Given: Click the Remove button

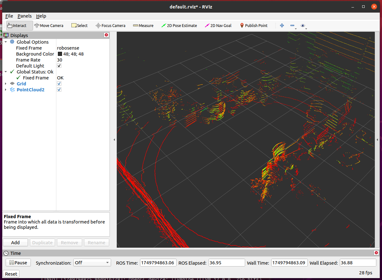Looking at the screenshot, I should click(x=70, y=242).
